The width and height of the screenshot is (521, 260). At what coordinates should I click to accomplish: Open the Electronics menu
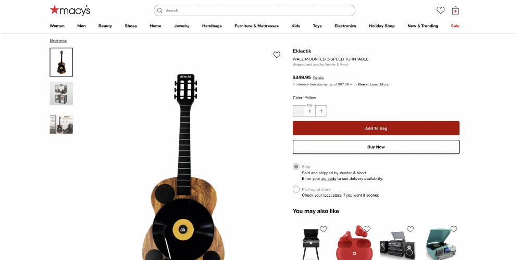tap(345, 26)
